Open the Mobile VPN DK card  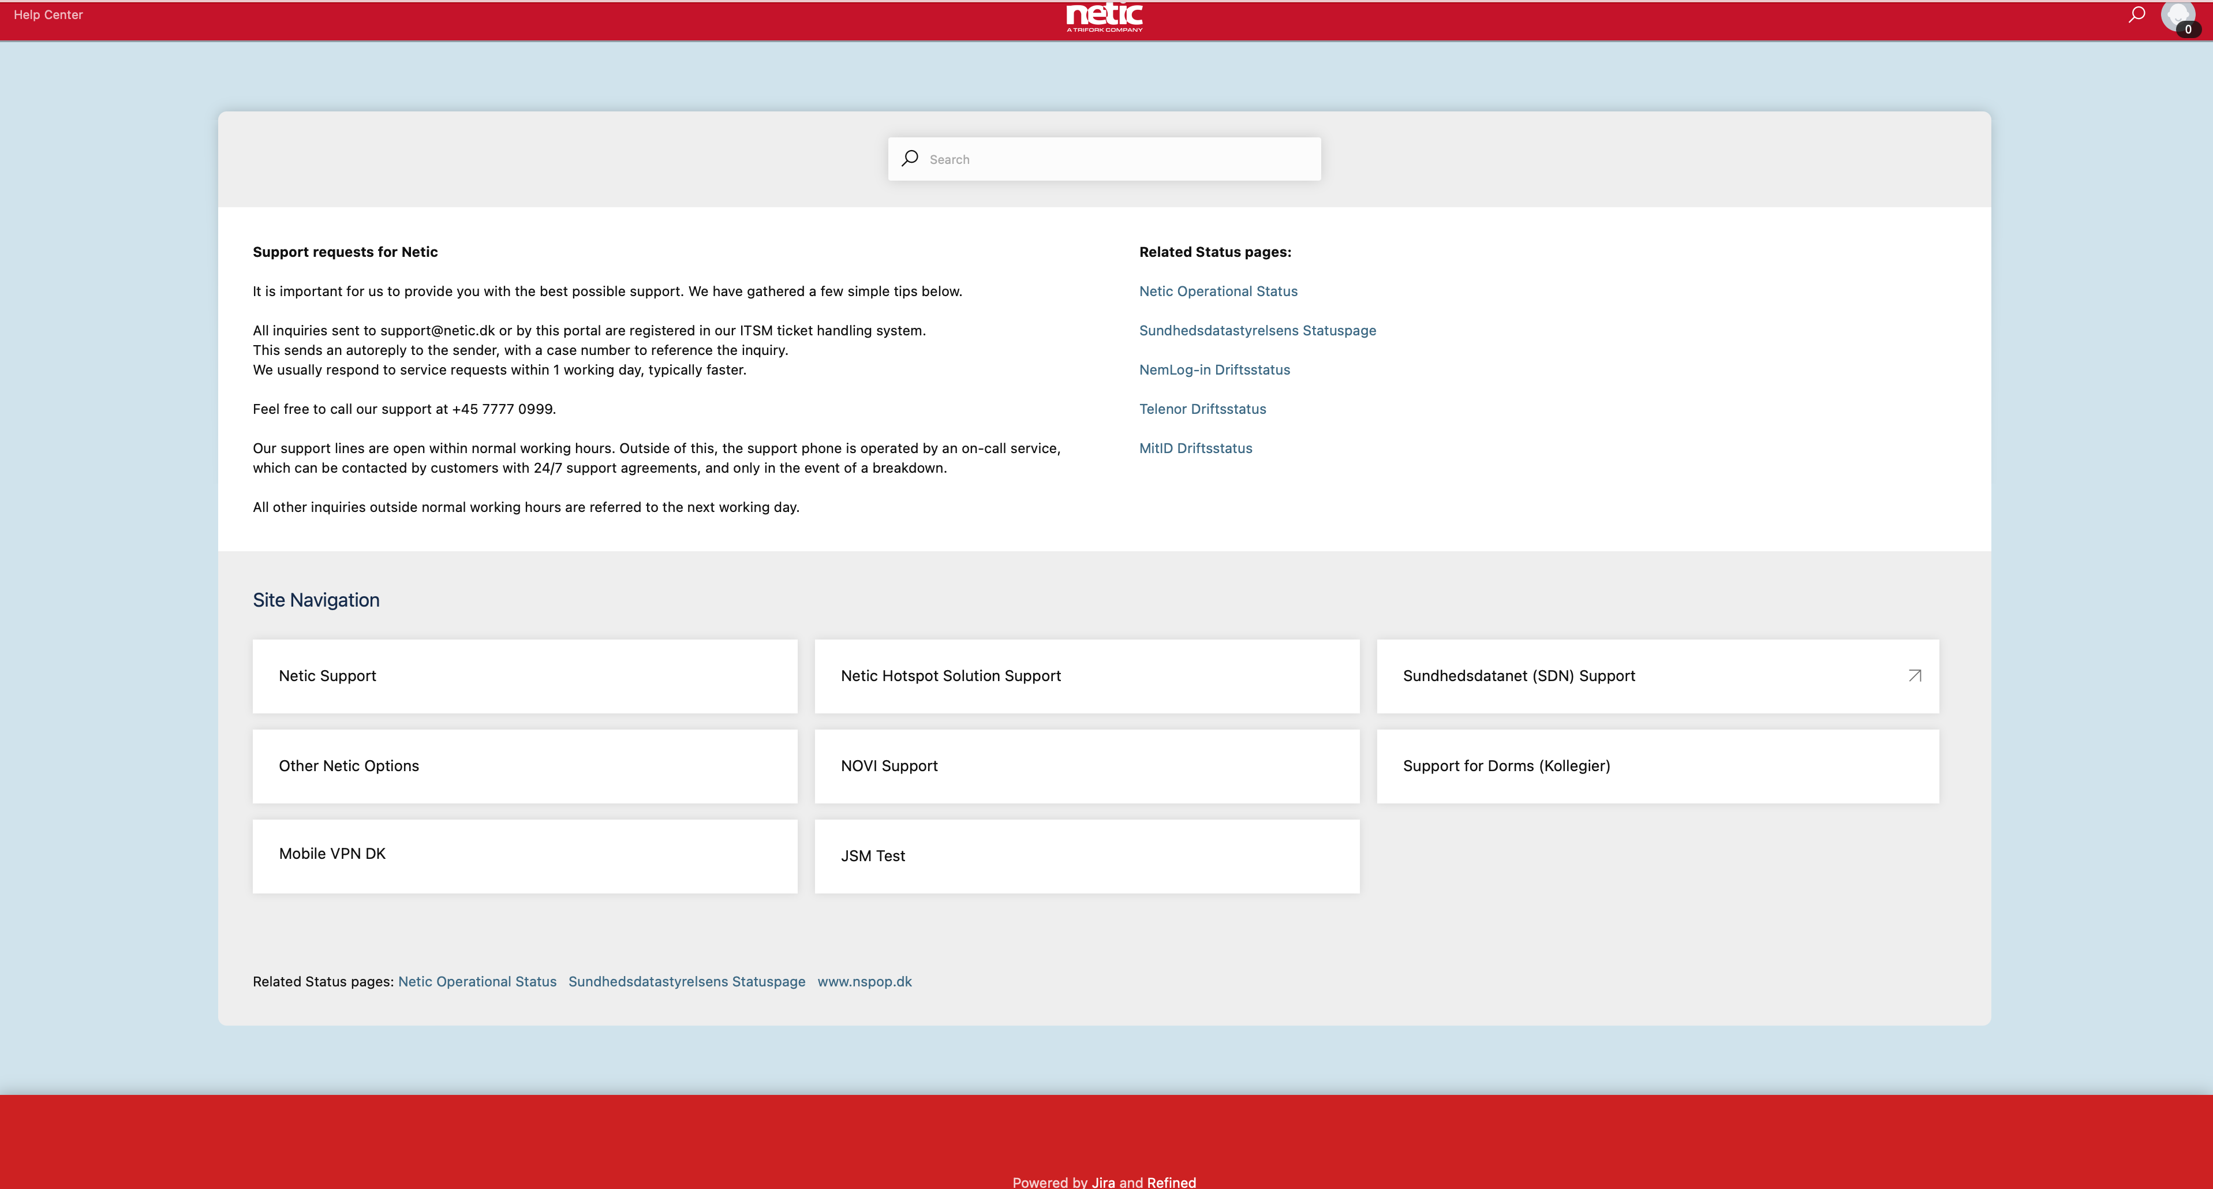click(x=525, y=855)
